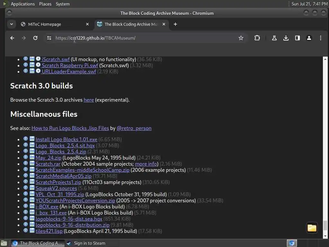Go back to the previous page
329x247 pixels.
(12, 38)
